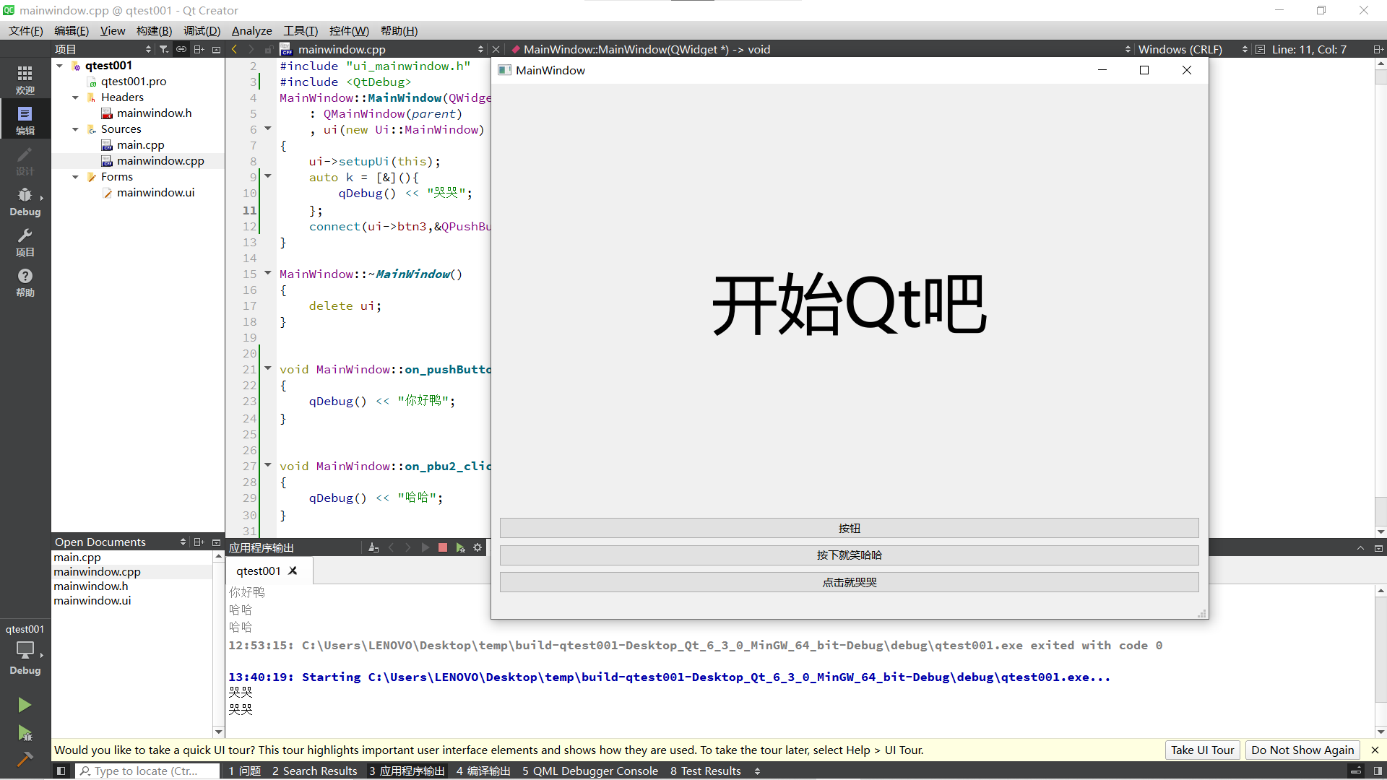Toggle right sidebar visibility in status bar
1387x780 pixels.
[x=1378, y=771]
